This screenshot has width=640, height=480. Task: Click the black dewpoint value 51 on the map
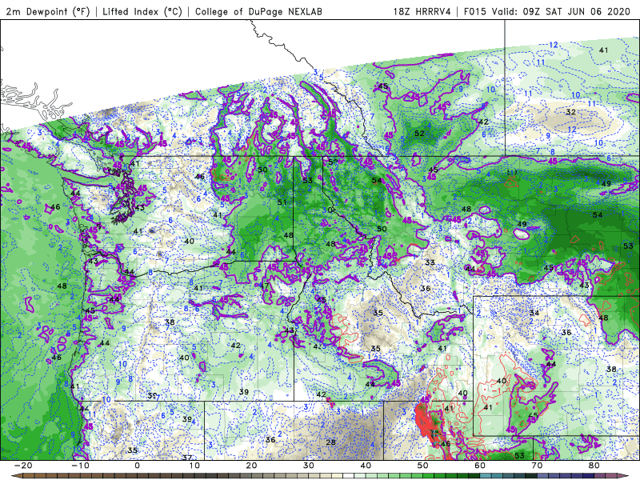[x=282, y=202]
